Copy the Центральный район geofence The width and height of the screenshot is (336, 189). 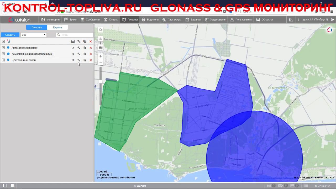pos(85,60)
